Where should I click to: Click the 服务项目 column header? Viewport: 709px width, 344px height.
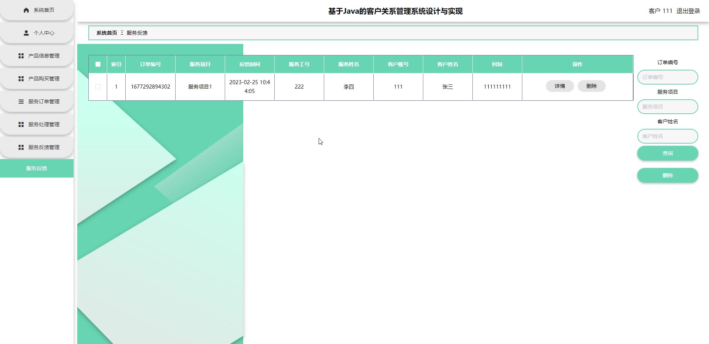click(200, 64)
